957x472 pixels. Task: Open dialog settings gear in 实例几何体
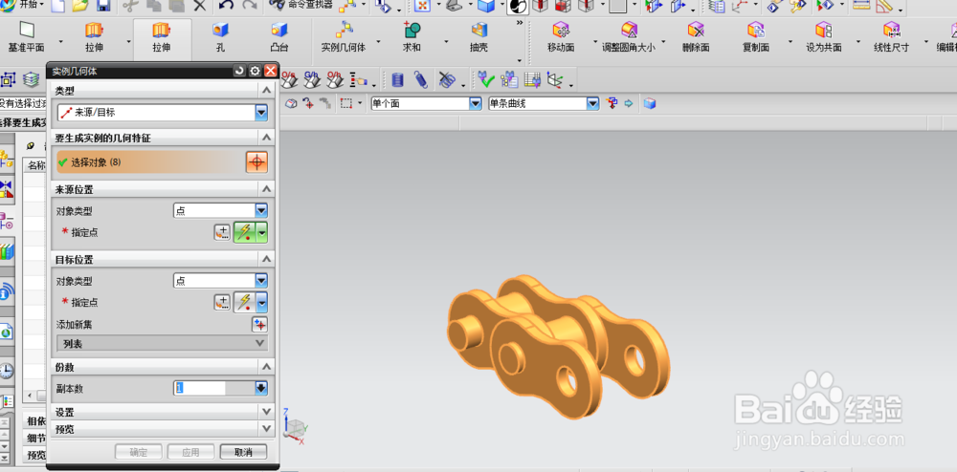pos(256,72)
